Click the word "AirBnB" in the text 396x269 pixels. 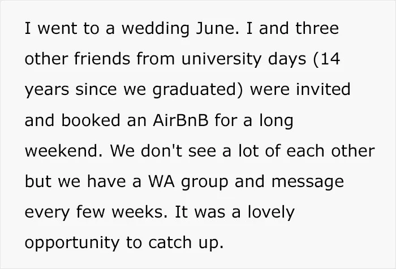(x=180, y=120)
